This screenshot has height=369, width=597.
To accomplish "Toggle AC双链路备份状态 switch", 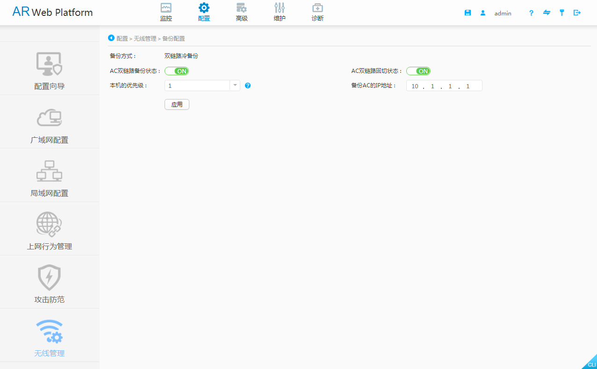I will 177,71.
